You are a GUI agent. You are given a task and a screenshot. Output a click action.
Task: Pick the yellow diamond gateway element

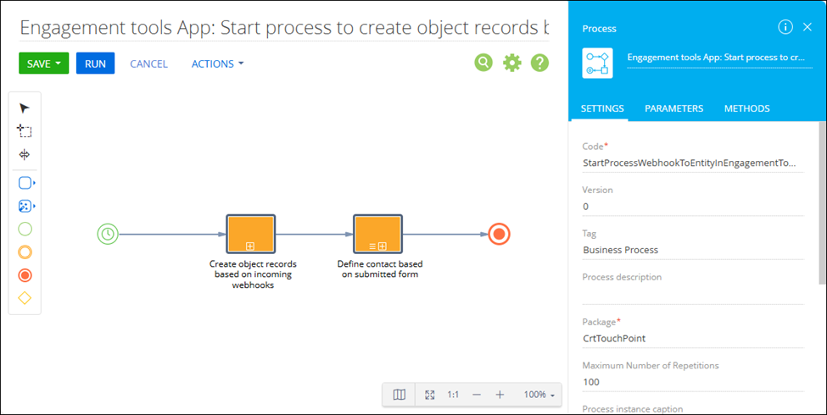coord(25,298)
